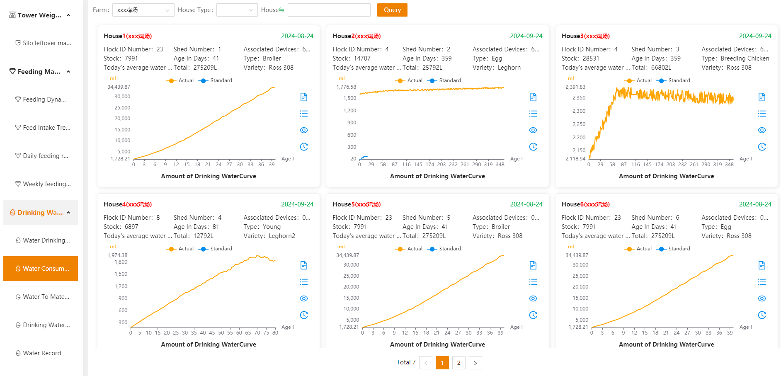Click the House1 history clock icon

304,147
